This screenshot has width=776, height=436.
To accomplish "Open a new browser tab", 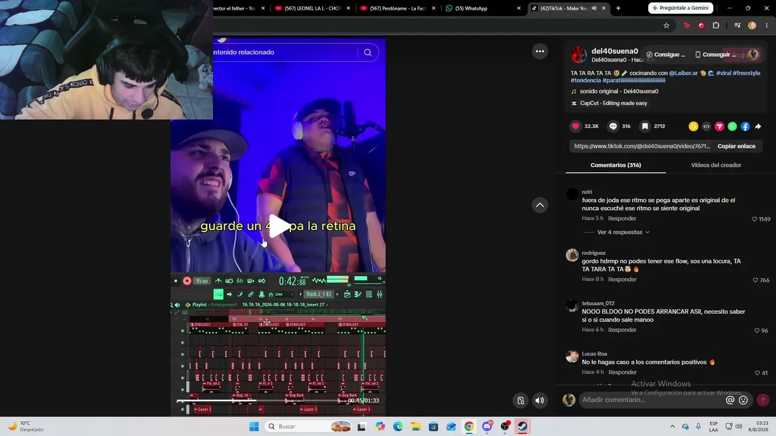I will point(618,8).
